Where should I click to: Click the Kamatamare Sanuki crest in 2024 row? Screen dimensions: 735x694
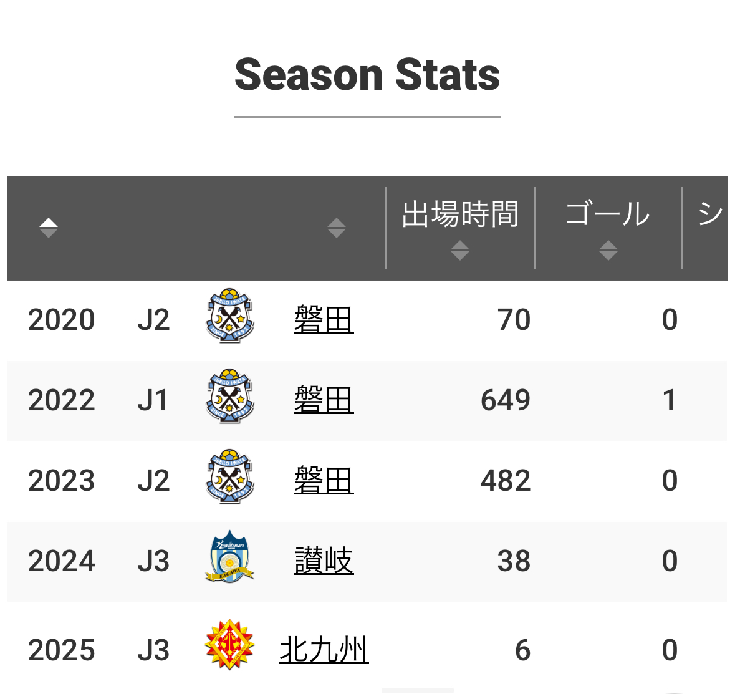coord(229,557)
